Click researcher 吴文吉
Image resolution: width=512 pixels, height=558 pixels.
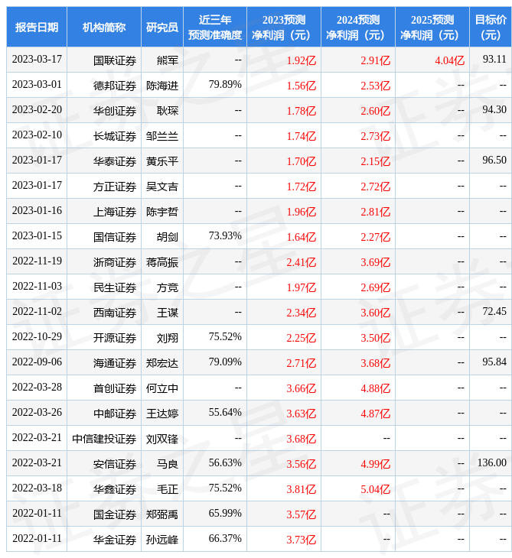pyautogui.click(x=162, y=187)
